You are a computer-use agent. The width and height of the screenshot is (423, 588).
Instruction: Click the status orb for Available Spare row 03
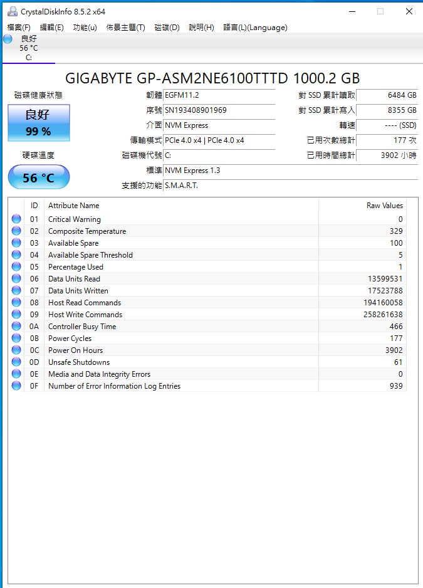[x=16, y=243]
